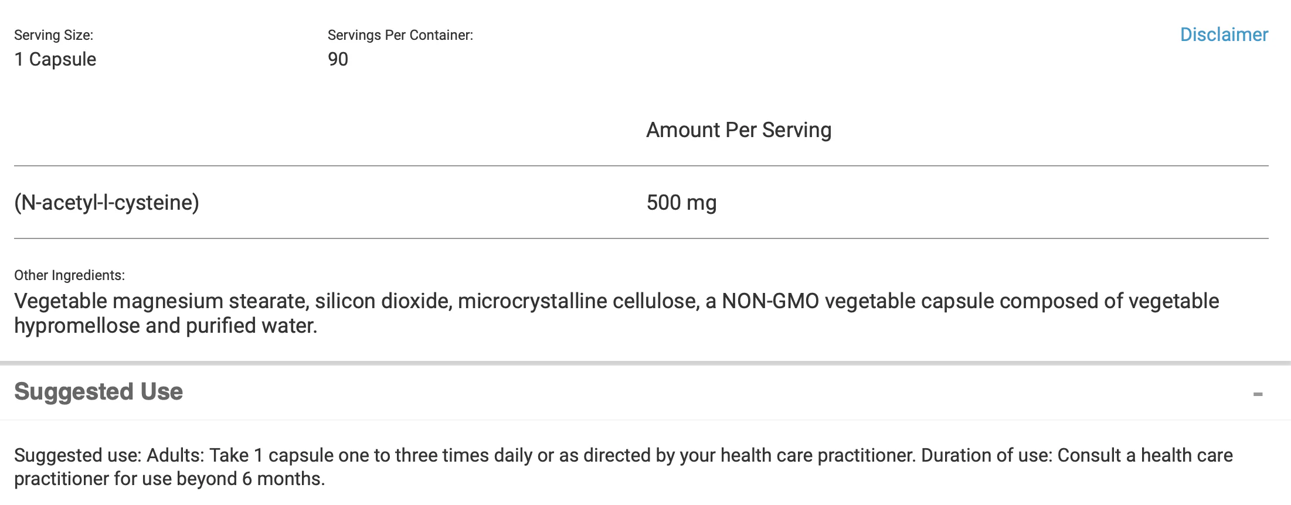Click the NON-GMO text
1291x505 pixels.
coord(770,301)
